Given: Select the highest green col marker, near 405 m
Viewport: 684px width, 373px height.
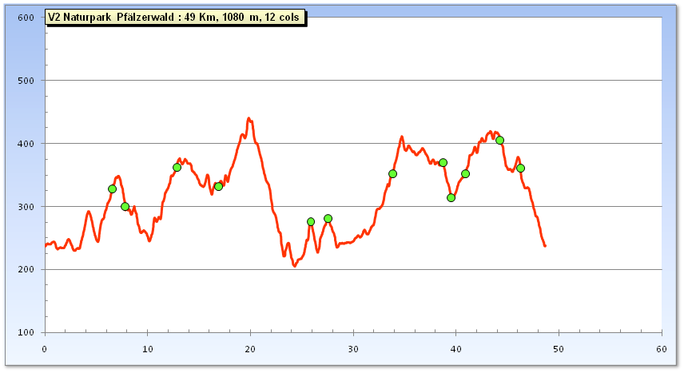Looking at the screenshot, I should (500, 141).
